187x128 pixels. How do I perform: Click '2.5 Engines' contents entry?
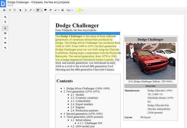(78, 107)
